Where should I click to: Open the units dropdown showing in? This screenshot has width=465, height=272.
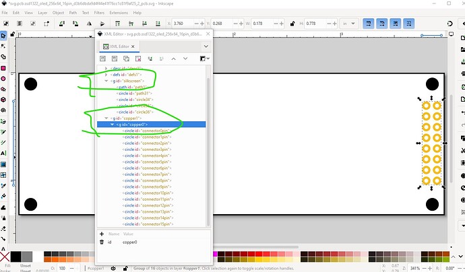pyautogui.click(x=349, y=24)
